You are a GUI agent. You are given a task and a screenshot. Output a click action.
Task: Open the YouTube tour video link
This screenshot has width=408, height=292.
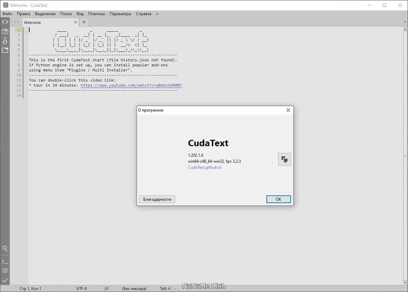point(131,85)
